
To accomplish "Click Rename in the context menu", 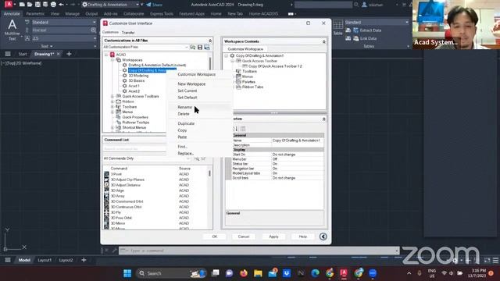I will (x=184, y=107).
